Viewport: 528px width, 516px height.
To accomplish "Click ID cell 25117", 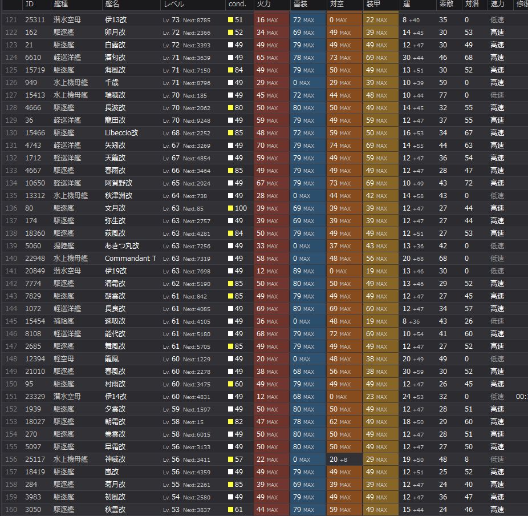I will pyautogui.click(x=35, y=459).
